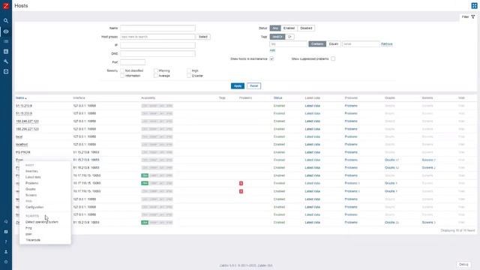Click Select next to Host groups

pyautogui.click(x=203, y=37)
